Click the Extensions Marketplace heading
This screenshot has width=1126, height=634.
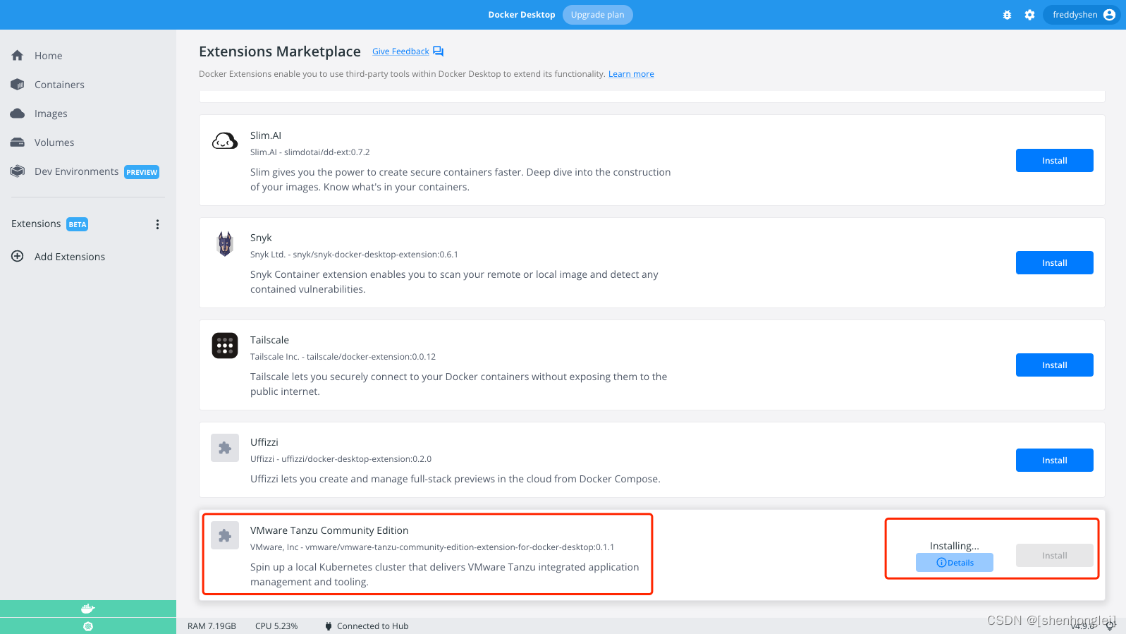[x=280, y=51]
